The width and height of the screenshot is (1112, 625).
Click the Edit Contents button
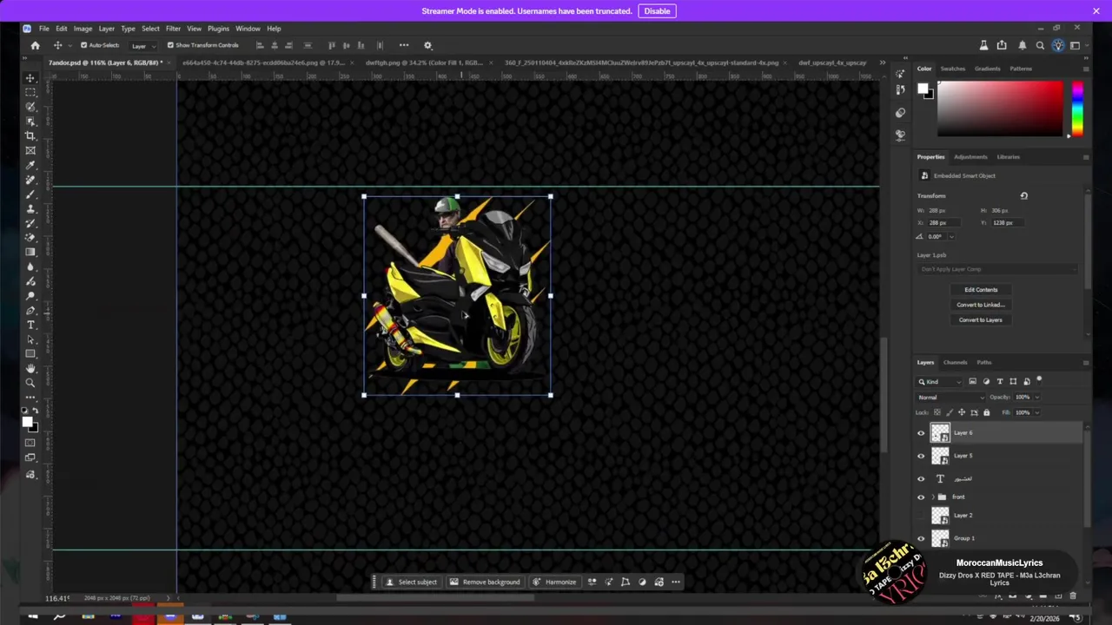pyautogui.click(x=981, y=290)
